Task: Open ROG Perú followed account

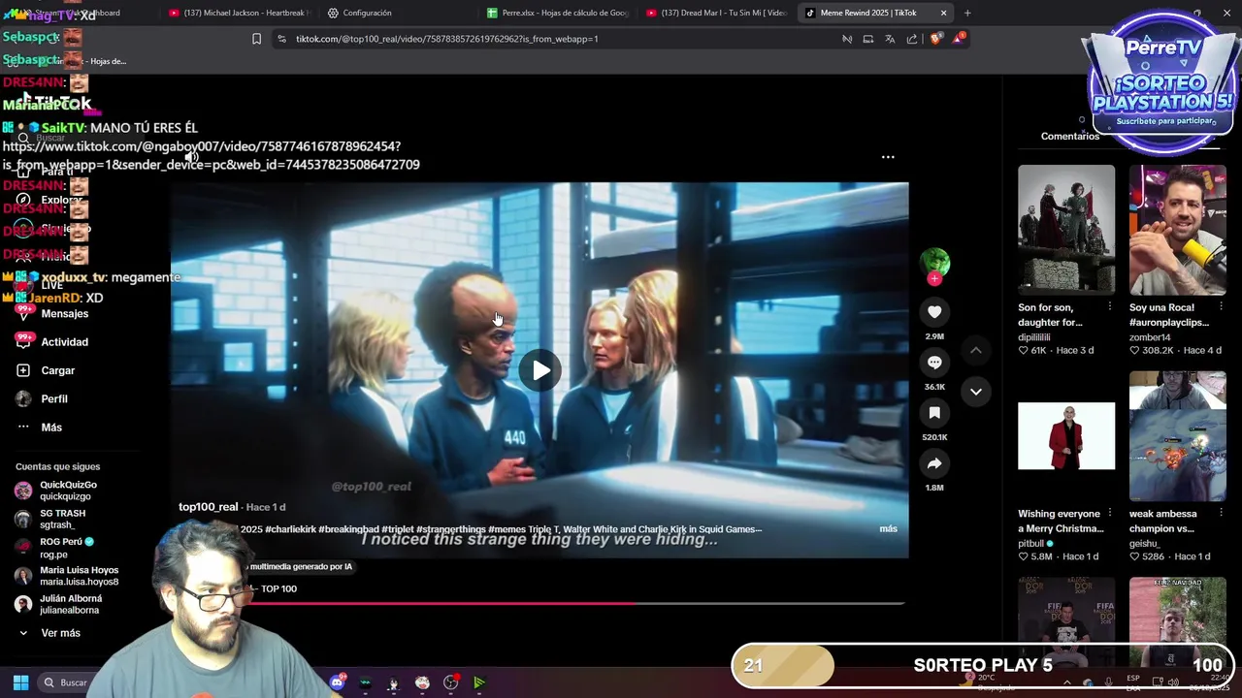Action: [x=66, y=548]
